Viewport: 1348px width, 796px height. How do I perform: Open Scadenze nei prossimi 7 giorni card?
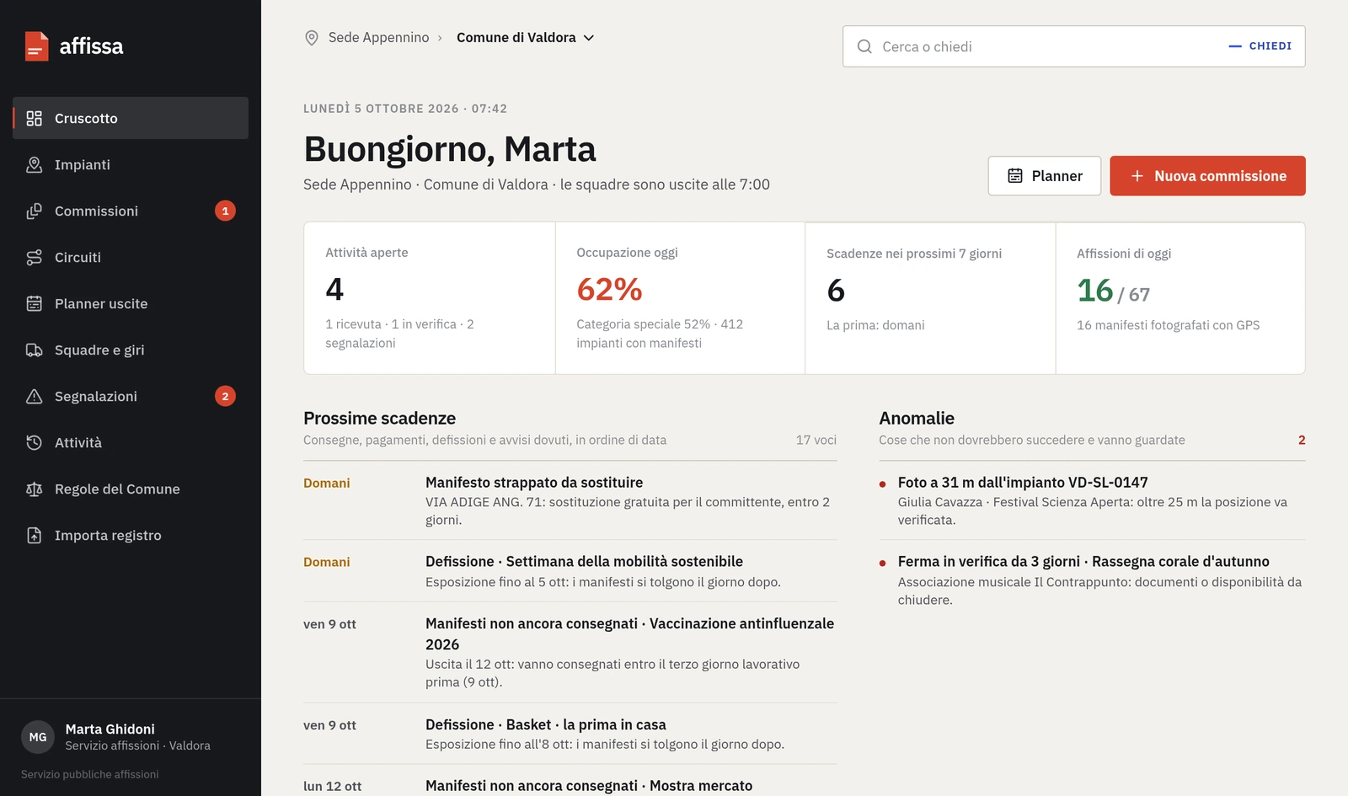click(930, 298)
